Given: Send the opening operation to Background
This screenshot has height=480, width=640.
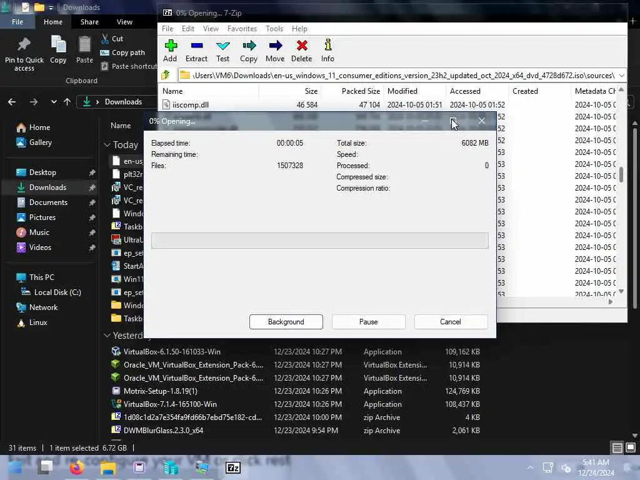Looking at the screenshot, I should point(286,322).
